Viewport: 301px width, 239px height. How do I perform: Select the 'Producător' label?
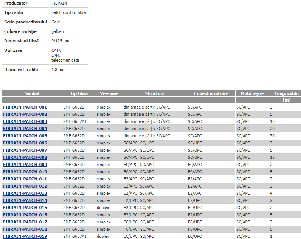[16, 3]
